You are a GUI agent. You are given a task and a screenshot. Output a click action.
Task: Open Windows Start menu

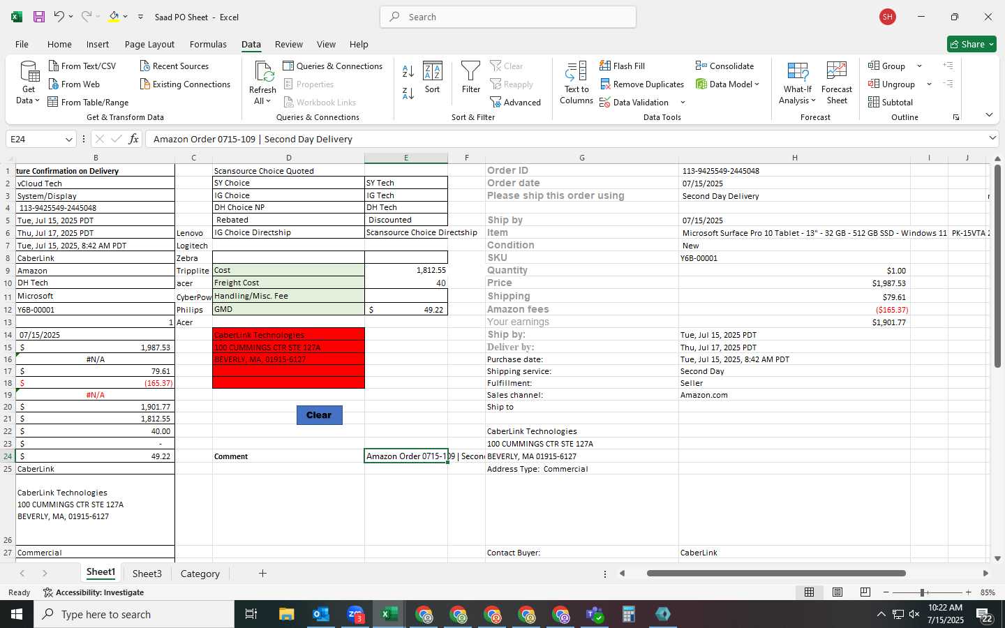17,614
